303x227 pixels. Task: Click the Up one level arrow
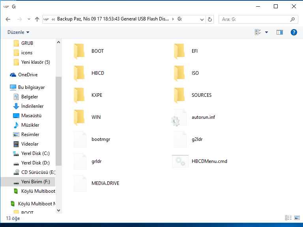point(37,19)
